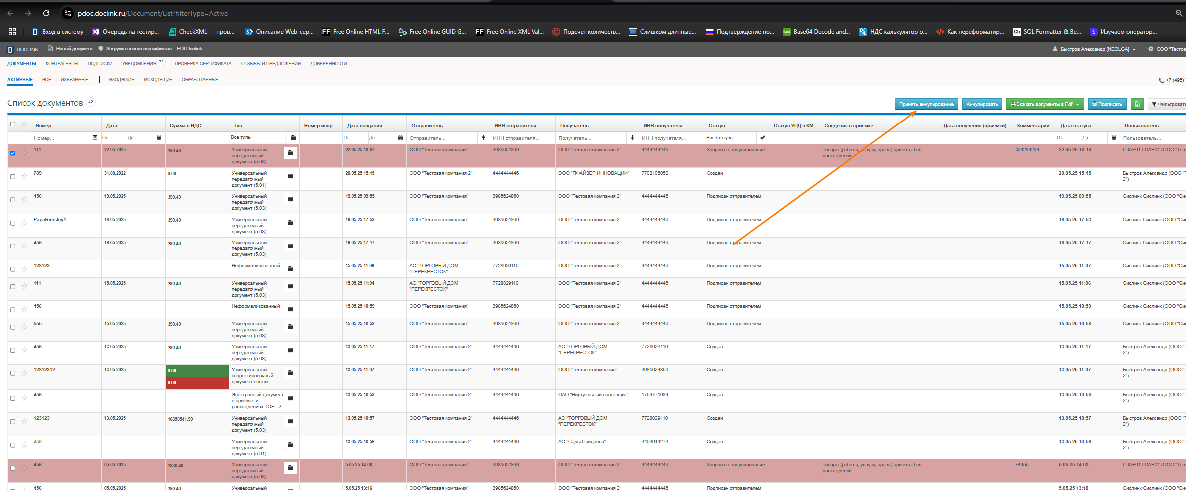
Task: Check the 16658541.90 row checkbox
Action: [x=13, y=421]
